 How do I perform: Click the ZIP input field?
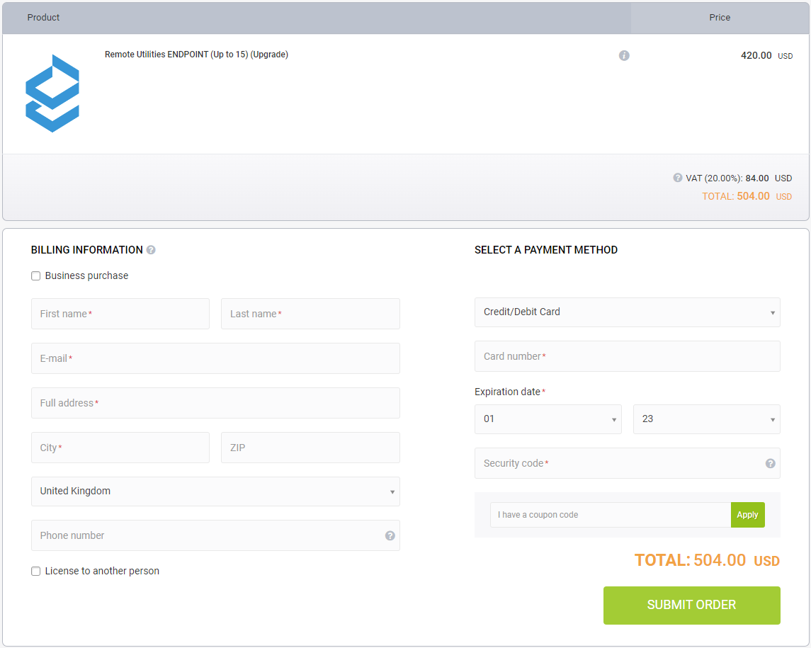[310, 448]
